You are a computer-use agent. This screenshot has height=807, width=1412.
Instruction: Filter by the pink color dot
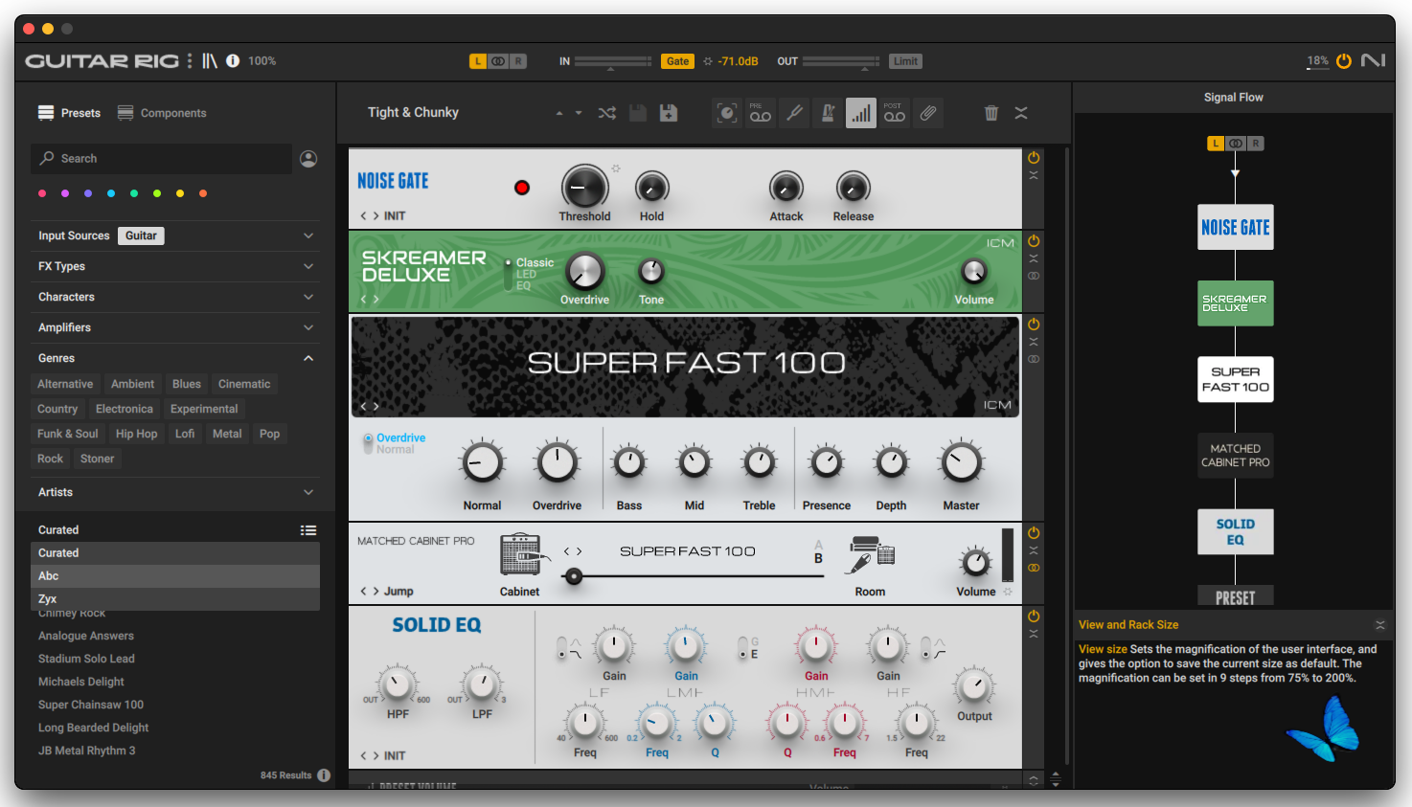[x=42, y=193]
